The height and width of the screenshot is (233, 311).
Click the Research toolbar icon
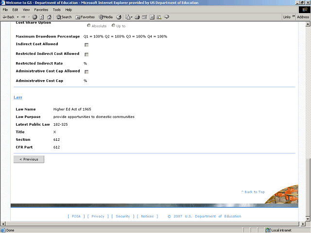coord(159,17)
